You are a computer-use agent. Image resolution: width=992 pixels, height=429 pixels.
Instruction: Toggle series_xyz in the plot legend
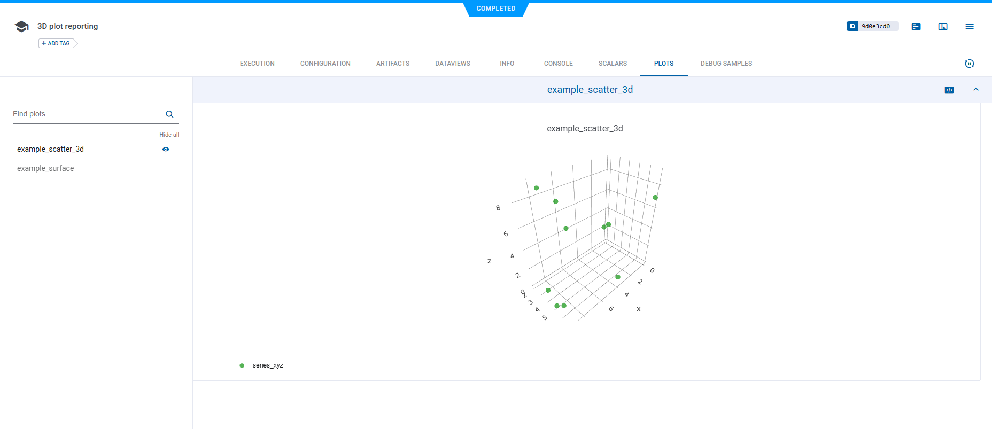point(267,365)
